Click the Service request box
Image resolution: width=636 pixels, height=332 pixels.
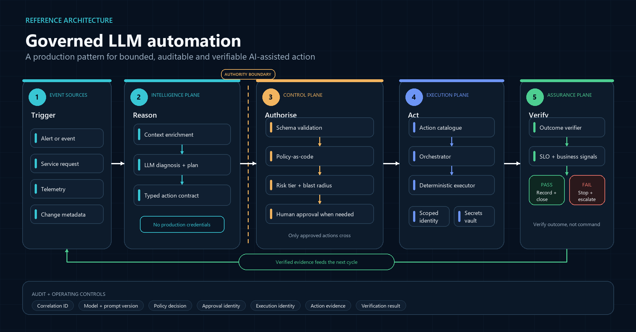67,164
